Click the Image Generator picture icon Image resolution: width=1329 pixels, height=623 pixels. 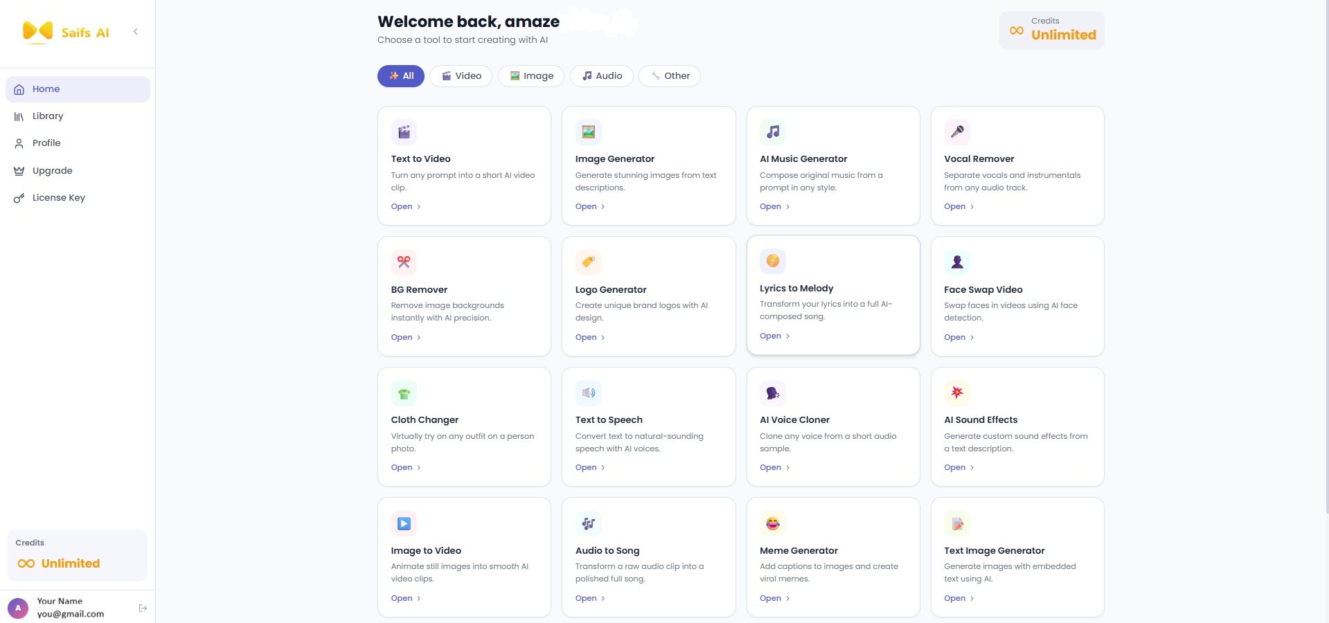coord(588,132)
